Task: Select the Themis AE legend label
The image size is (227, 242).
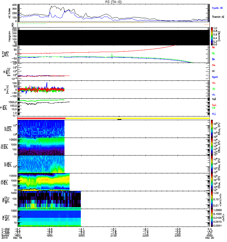Action: click(x=218, y=17)
